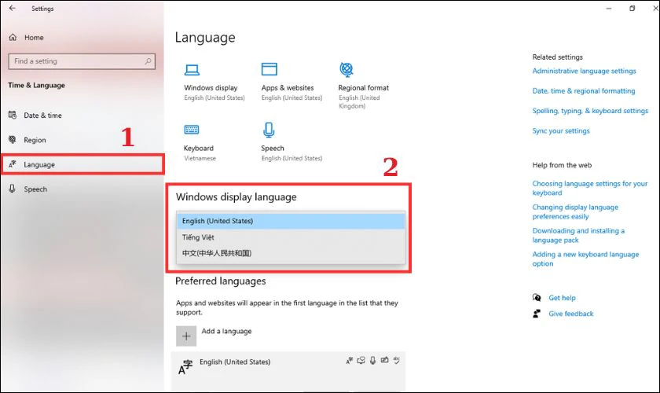Image resolution: width=660 pixels, height=393 pixels.
Task: Open Choosing language settings for your keyboard link
Action: [x=590, y=188]
